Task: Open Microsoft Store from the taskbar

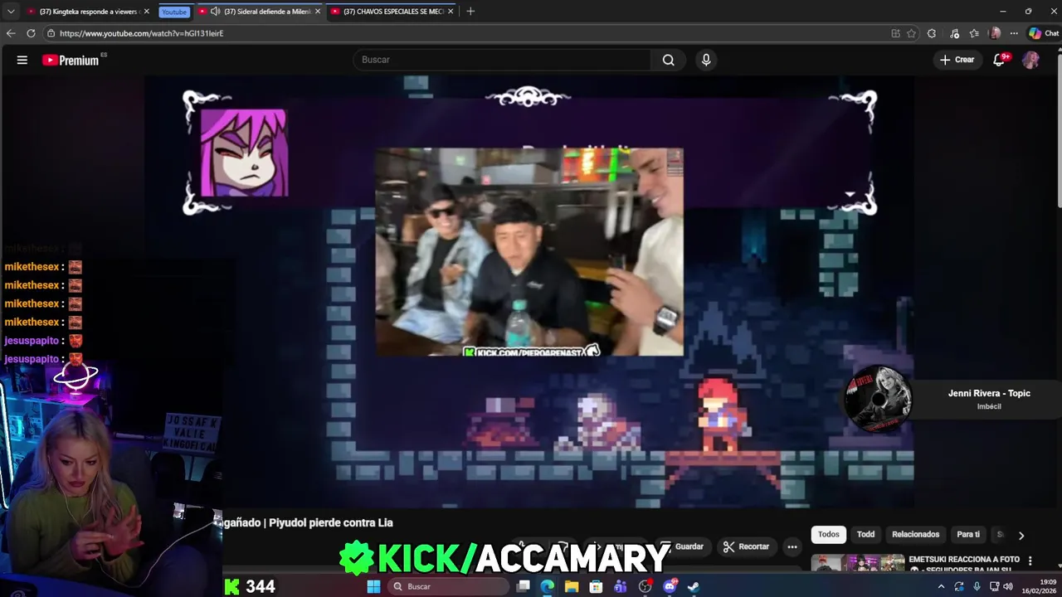Action: click(x=596, y=586)
